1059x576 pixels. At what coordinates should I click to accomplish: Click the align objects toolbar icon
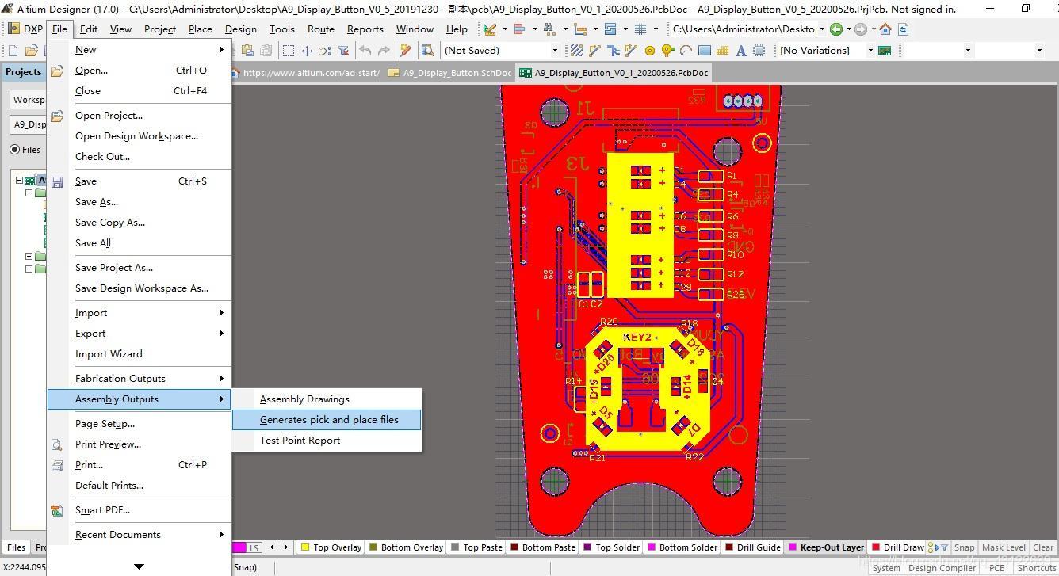(x=520, y=29)
